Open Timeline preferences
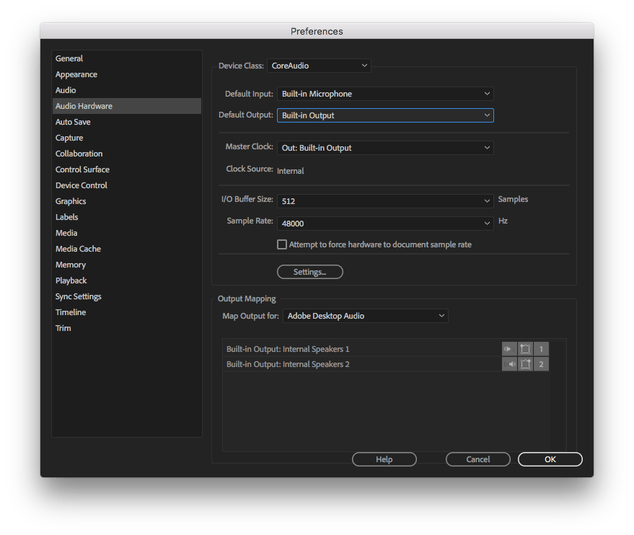The height and width of the screenshot is (535, 634). pyautogui.click(x=126, y=312)
